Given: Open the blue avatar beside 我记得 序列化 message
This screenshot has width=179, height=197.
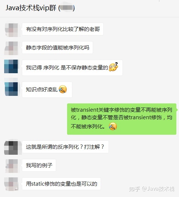Looking at the screenshot, I should 11,66.
